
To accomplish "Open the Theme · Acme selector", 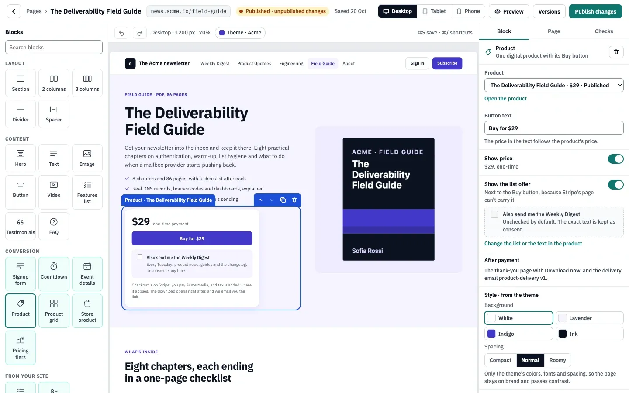I will point(240,33).
